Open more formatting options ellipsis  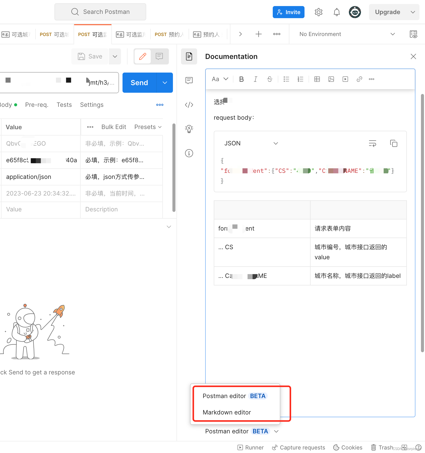point(372,79)
